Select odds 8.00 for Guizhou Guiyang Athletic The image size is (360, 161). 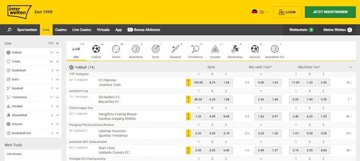click(x=226, y=117)
